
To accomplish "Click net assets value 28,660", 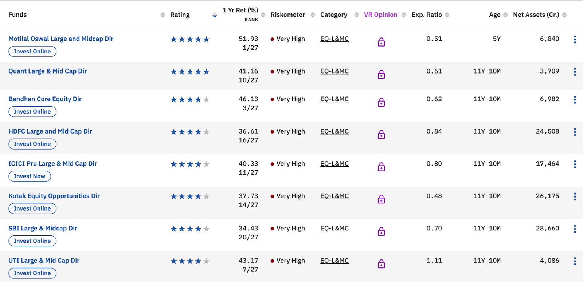I will pos(547,228).
